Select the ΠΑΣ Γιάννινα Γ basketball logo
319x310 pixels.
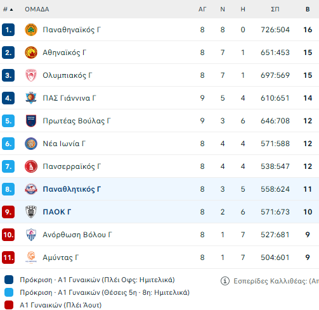(31, 98)
